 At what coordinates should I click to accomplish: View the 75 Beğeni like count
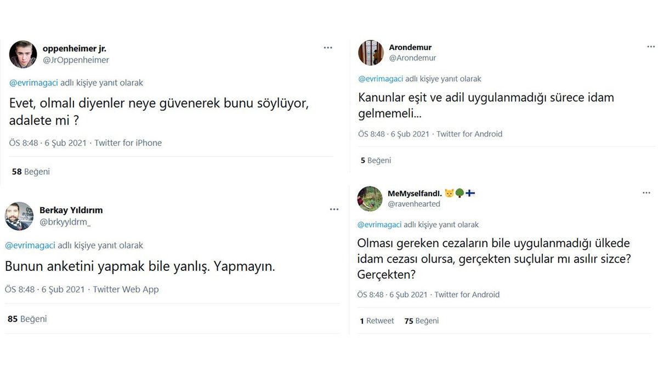(421, 320)
